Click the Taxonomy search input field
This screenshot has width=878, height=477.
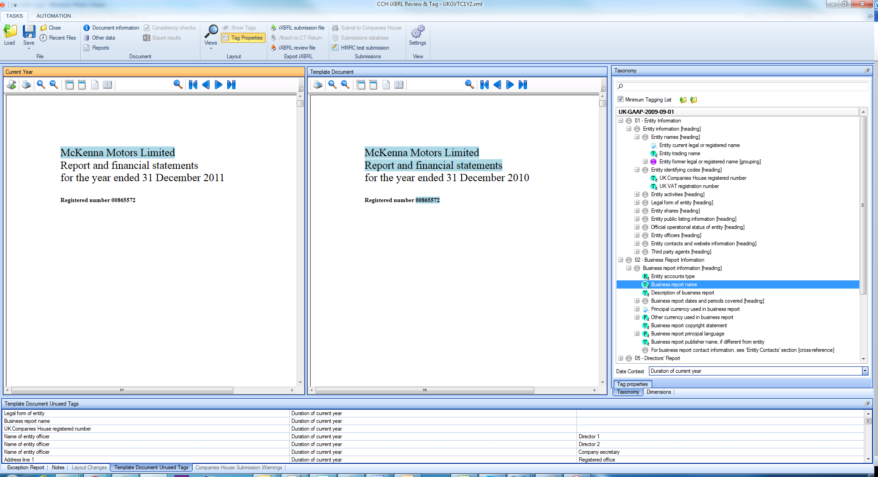tap(742, 86)
